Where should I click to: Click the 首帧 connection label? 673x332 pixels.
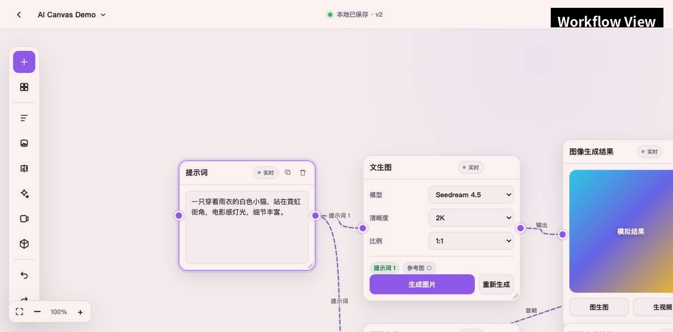click(531, 310)
